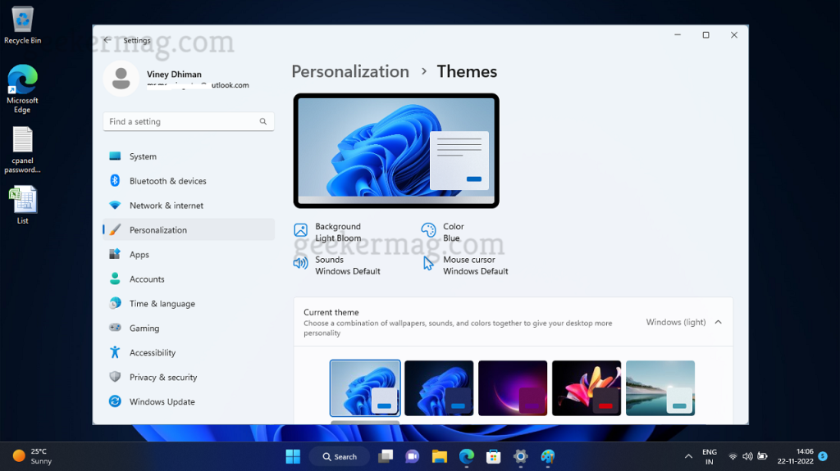Open the clock showing 14:06
The image size is (840, 471).
(x=796, y=456)
